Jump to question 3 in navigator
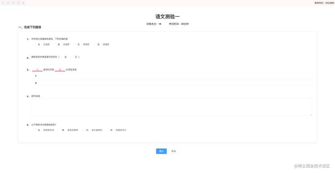This screenshot has width=335, height=173. tap(13, 3)
